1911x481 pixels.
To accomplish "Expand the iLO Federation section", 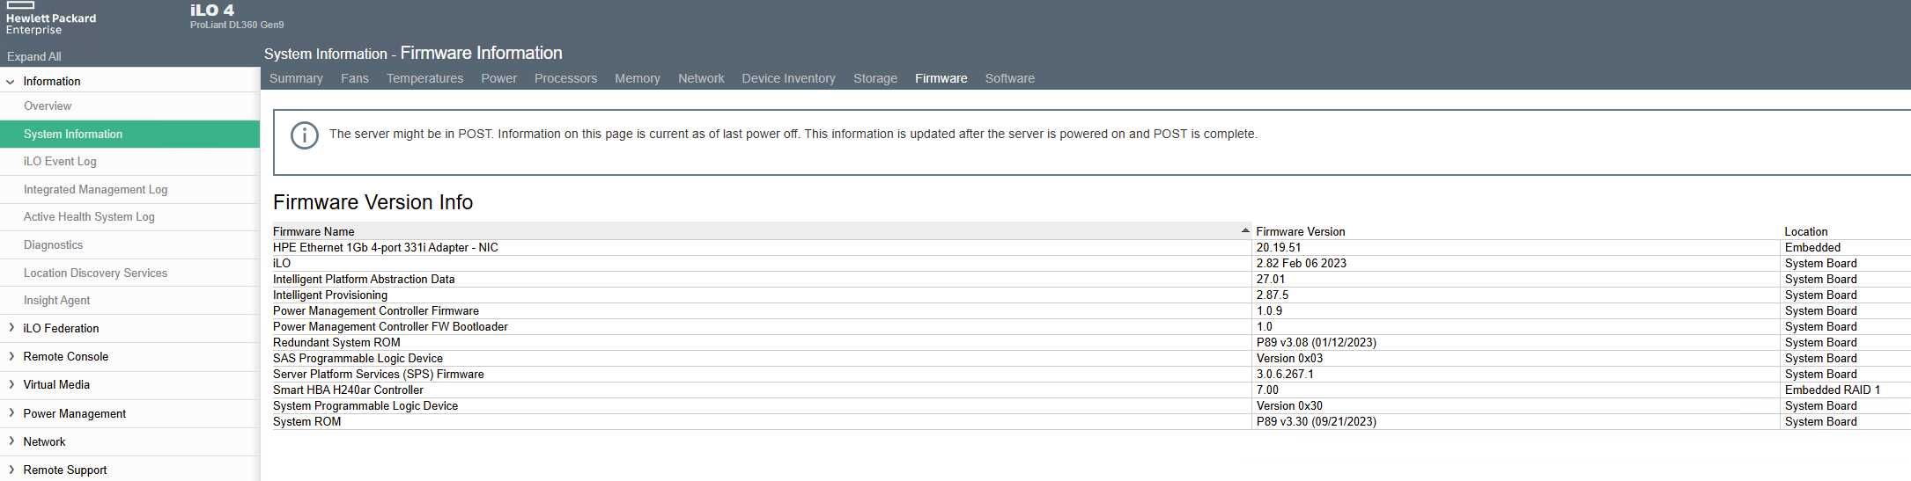I will [11, 328].
